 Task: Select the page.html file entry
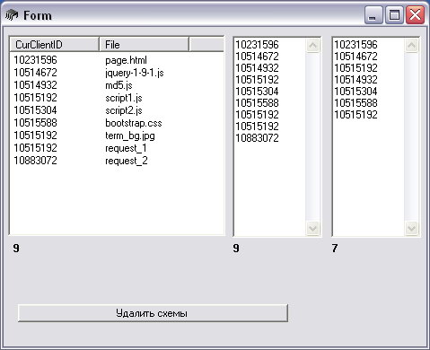126,60
